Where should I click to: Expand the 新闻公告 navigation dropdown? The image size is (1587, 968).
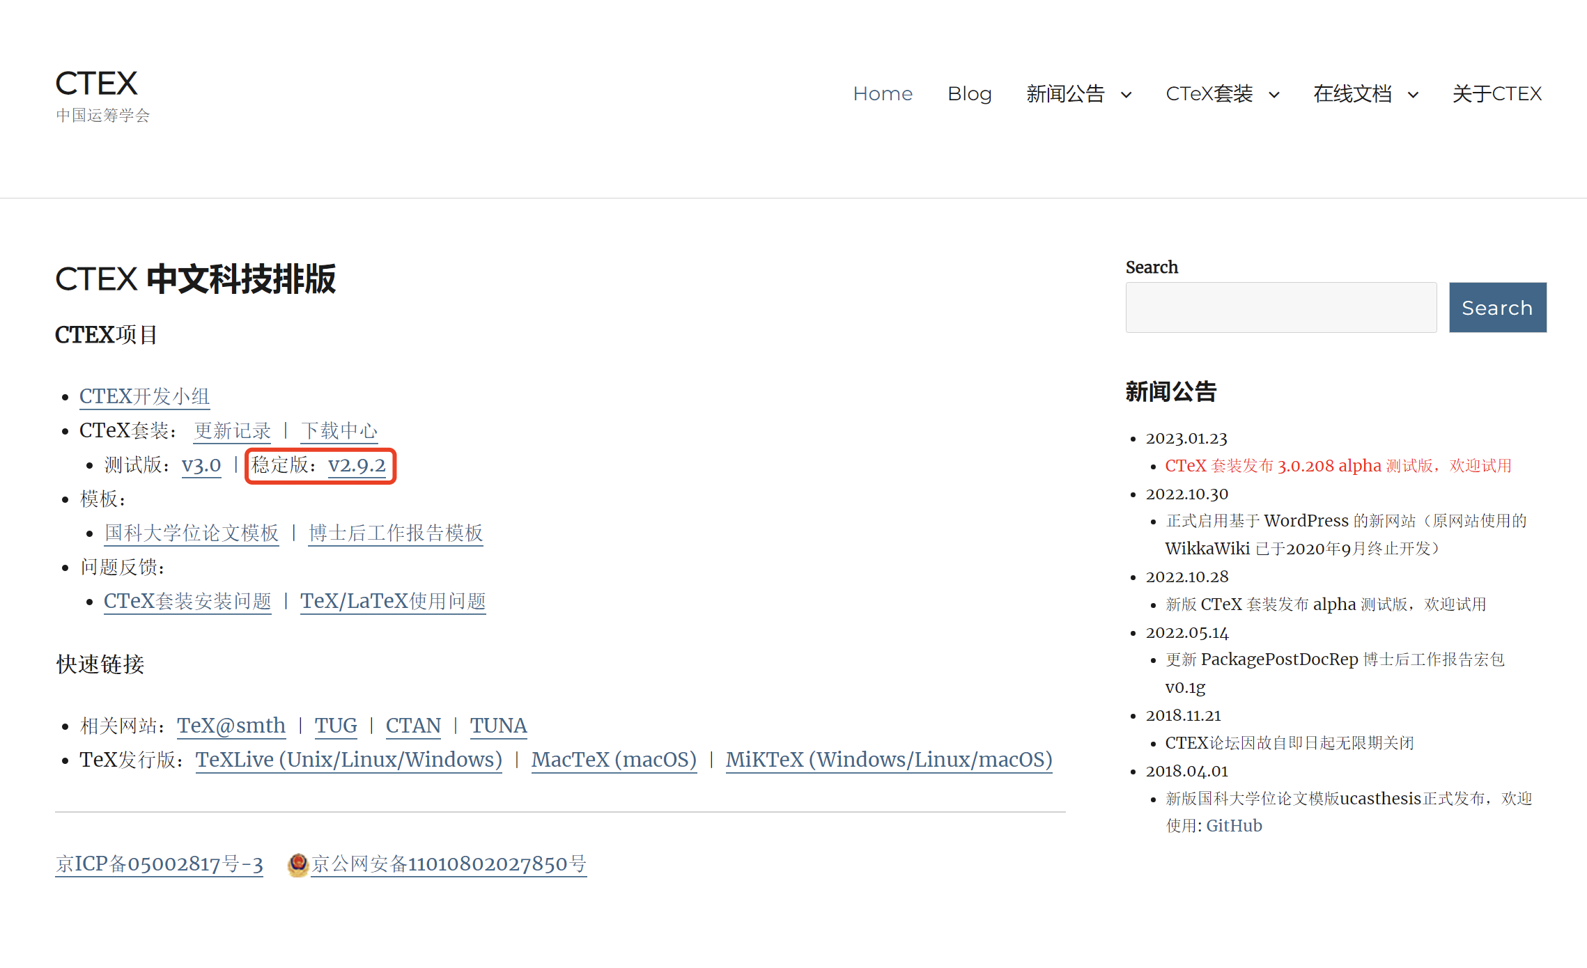pos(1080,93)
